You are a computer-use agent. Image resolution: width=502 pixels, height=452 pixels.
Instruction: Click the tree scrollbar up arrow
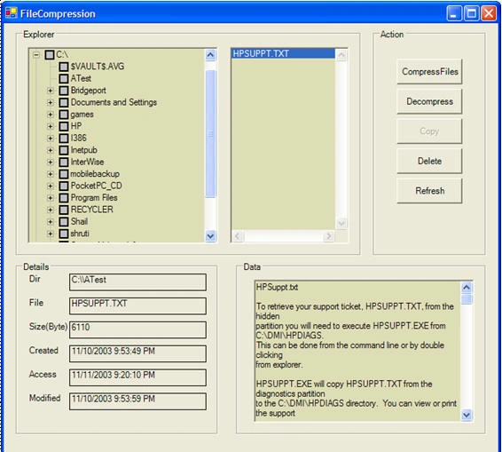pyautogui.click(x=210, y=55)
